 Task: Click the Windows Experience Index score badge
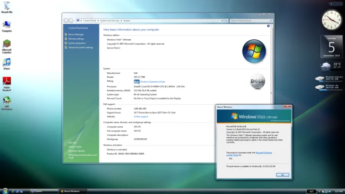click(136, 81)
